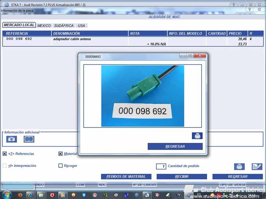Open the Windows Start menu orb
The image size is (266, 199).
click(7, 195)
